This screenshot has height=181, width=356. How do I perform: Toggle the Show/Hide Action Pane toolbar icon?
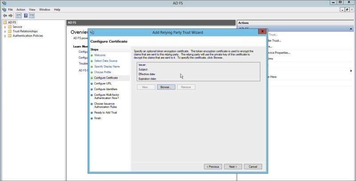point(32,16)
